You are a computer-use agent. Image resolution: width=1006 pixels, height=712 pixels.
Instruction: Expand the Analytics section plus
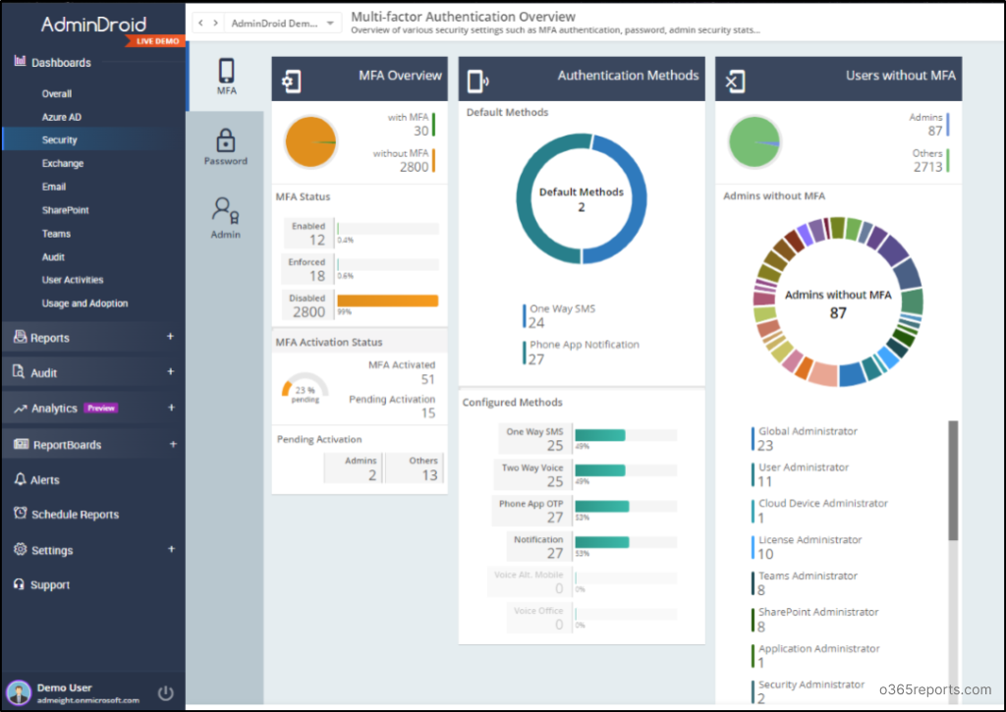point(171,408)
